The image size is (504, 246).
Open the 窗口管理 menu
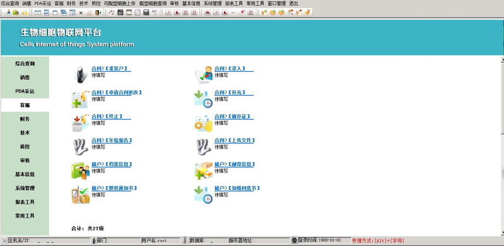coord(277,4)
